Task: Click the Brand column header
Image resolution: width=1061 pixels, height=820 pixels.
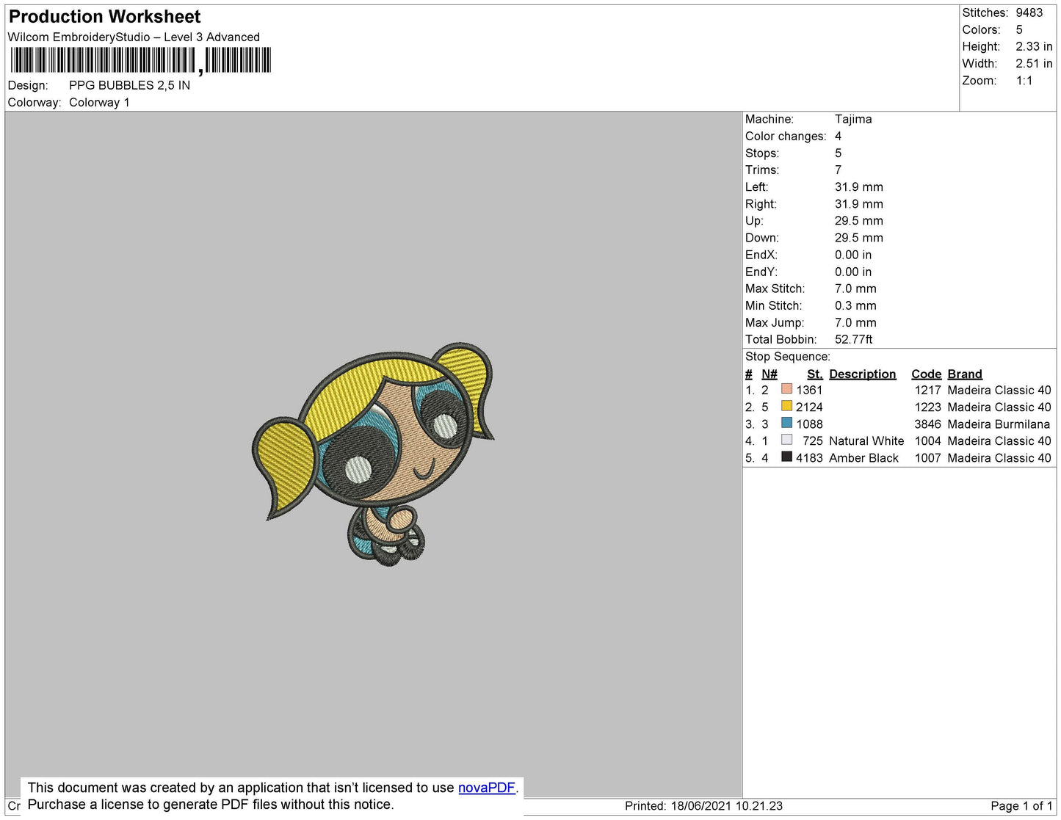Action: pos(965,374)
